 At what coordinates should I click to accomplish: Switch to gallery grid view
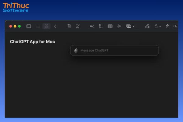(x=46, y=26)
